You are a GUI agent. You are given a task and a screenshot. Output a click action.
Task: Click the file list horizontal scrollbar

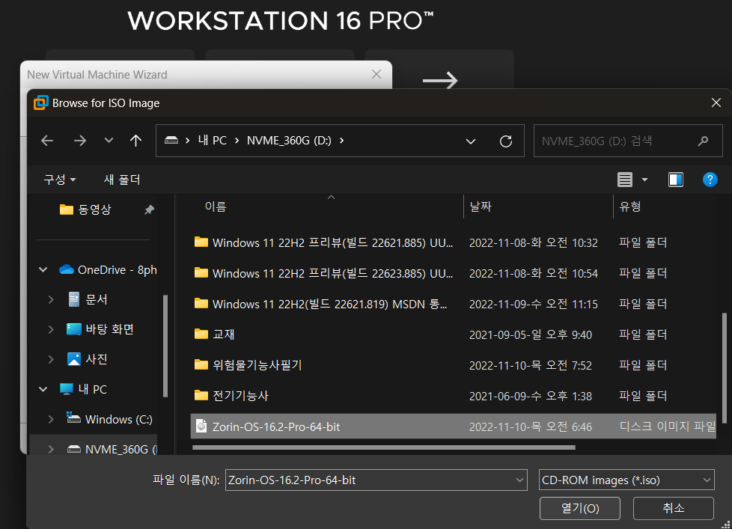pos(384,447)
